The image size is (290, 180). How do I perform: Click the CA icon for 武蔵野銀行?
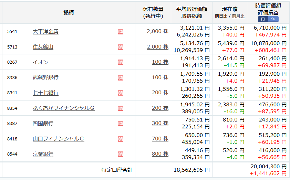pyautogui.click(x=121, y=78)
